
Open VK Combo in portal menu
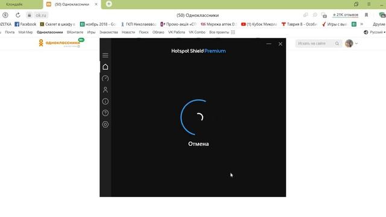(197, 32)
